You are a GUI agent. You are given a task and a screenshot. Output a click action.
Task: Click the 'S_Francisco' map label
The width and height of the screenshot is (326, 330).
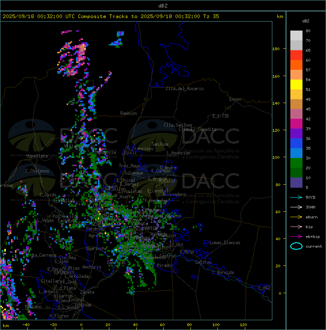[140, 149]
